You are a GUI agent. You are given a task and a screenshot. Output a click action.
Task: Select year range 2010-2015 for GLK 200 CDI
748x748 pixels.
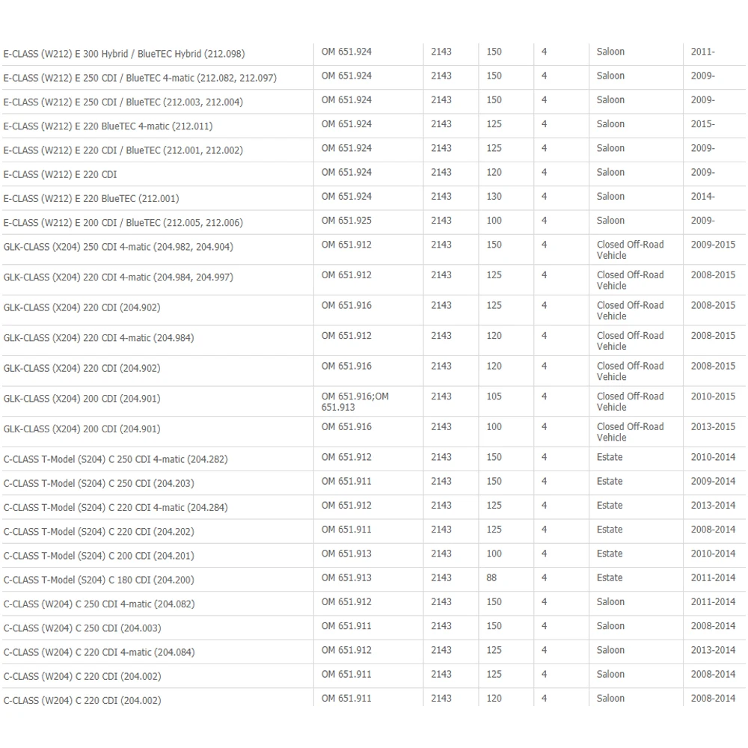click(713, 396)
